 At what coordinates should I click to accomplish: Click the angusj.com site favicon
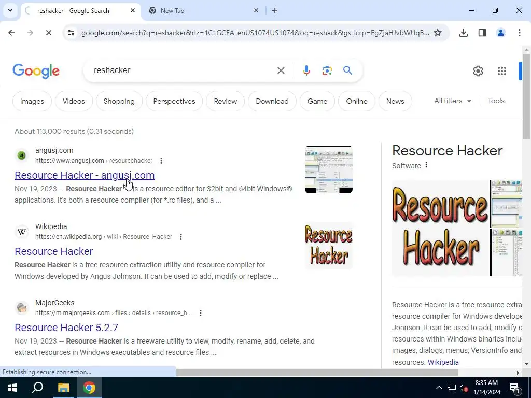(22, 155)
